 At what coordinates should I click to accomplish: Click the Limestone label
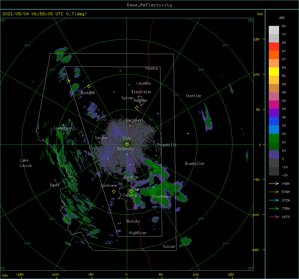(63, 128)
